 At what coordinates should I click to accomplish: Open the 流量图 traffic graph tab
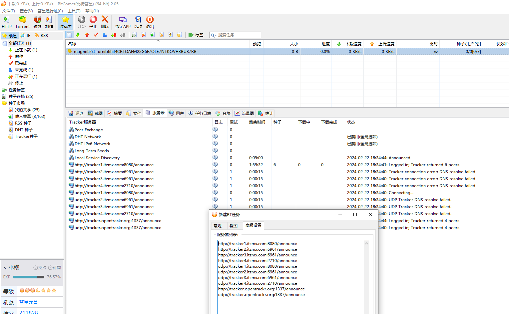point(244,113)
